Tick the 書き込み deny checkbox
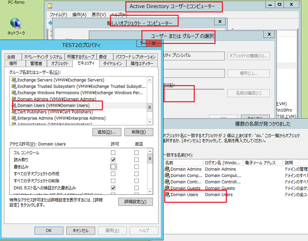 pyautogui.click(x=137, y=167)
